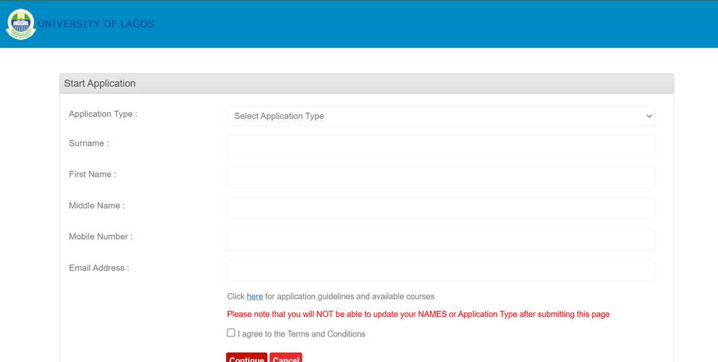718x362 pixels.
Task: Click the 'Application Type :' label
Action: [103, 114]
